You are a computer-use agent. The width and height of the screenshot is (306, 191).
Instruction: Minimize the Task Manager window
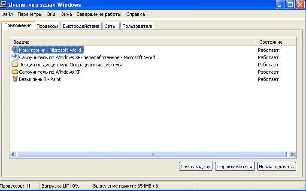click(280, 4)
